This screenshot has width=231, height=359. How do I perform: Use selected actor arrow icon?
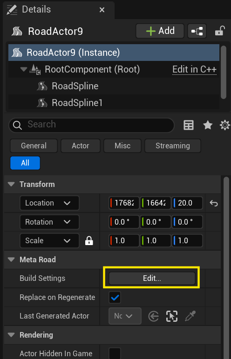(x=154, y=316)
